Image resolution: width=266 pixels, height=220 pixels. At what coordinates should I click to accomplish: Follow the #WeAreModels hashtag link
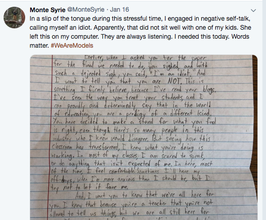(x=72, y=45)
